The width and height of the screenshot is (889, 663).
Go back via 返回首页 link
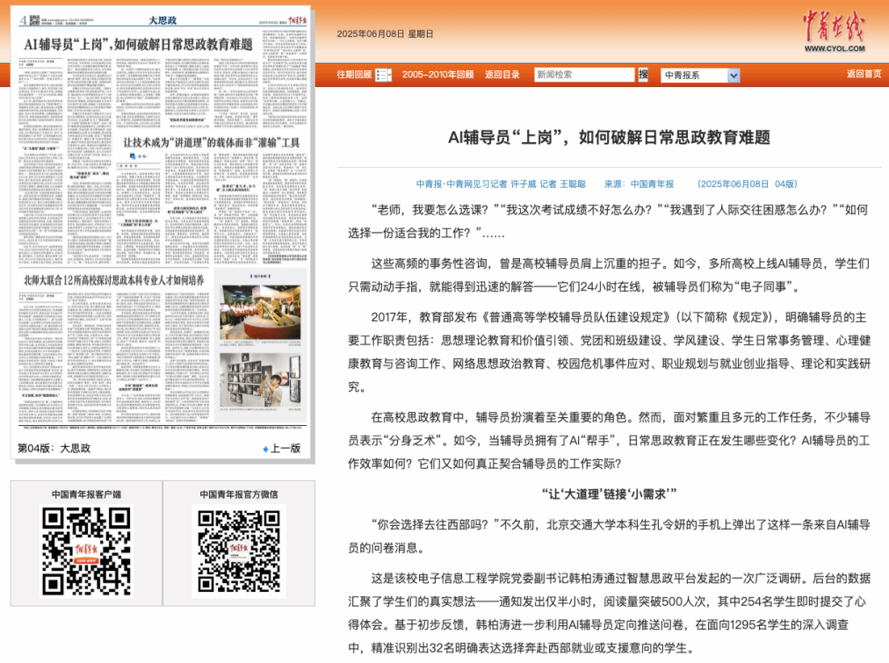[864, 75]
